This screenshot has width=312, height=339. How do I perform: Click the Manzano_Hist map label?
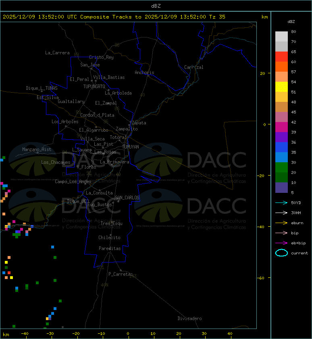coord(37,149)
